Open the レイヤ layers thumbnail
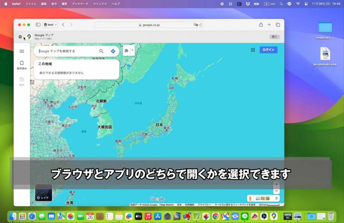344x223 pixels. 44,193
